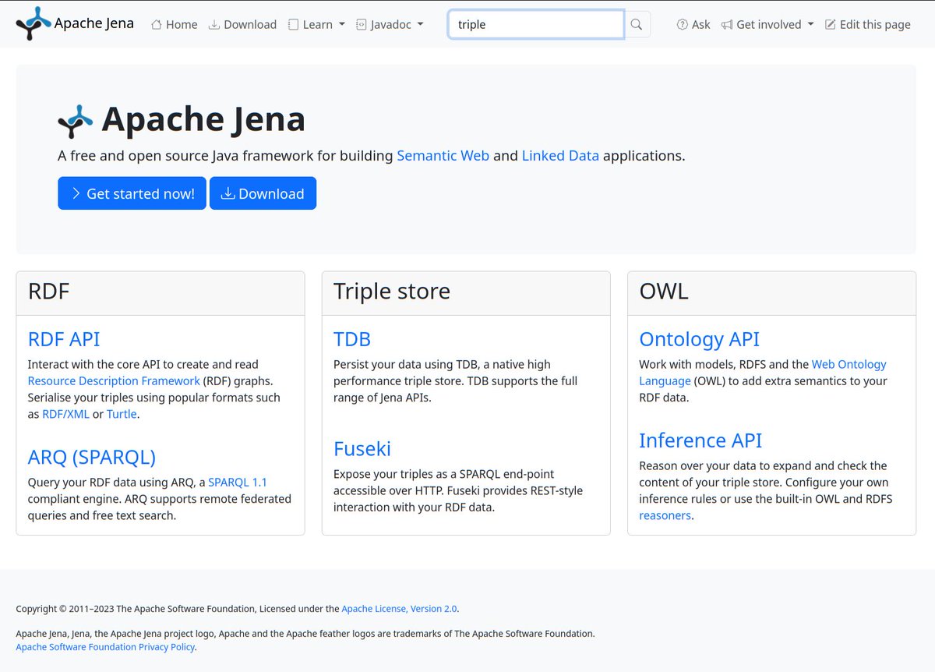
Task: Expand the Javadoc dropdown menu
Action: [x=390, y=24]
